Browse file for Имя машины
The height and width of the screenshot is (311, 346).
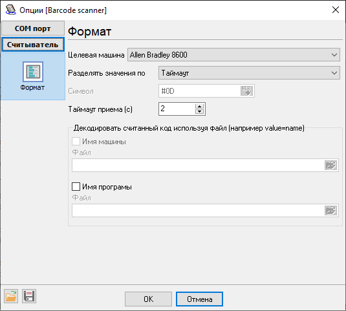pos(330,166)
